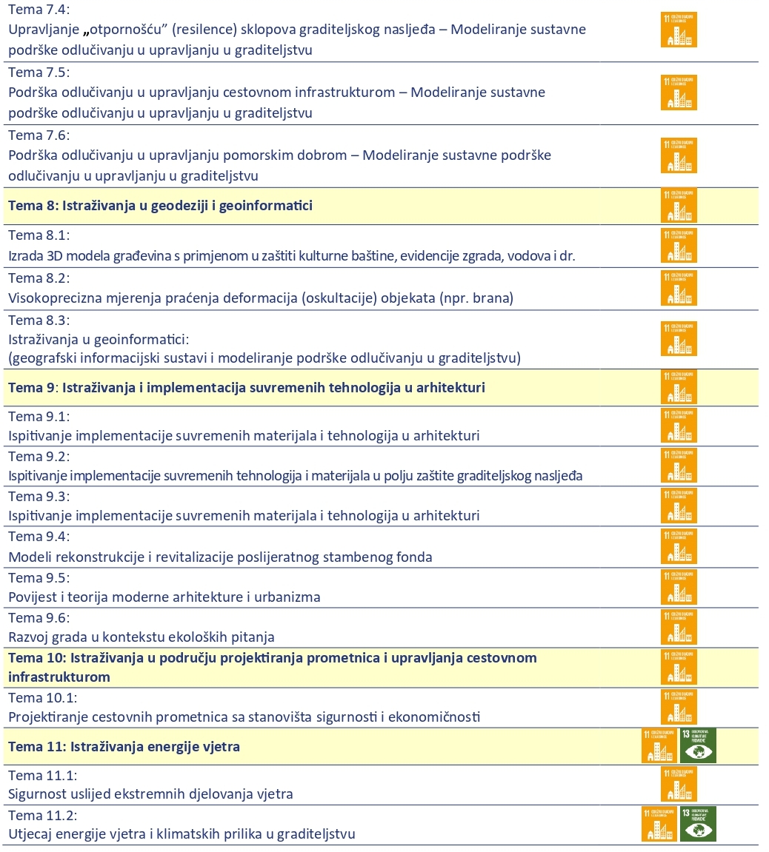This screenshot has width=769, height=852.
Task: Click the SDG 11 icon beside Tema 8.2
Action: pos(679,289)
